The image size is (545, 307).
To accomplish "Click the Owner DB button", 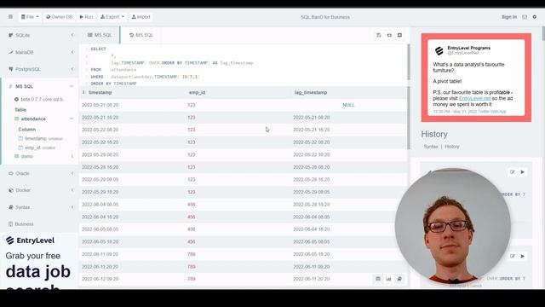I will coord(60,17).
